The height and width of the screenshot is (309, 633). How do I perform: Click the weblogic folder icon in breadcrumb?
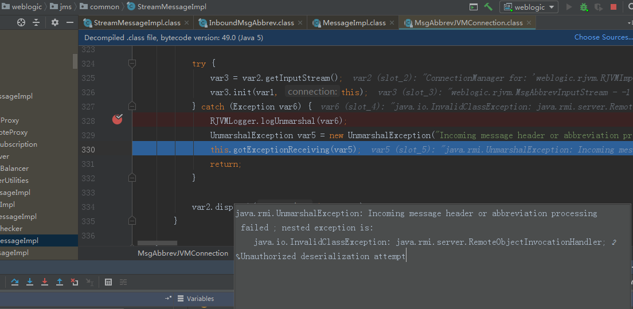coord(6,7)
